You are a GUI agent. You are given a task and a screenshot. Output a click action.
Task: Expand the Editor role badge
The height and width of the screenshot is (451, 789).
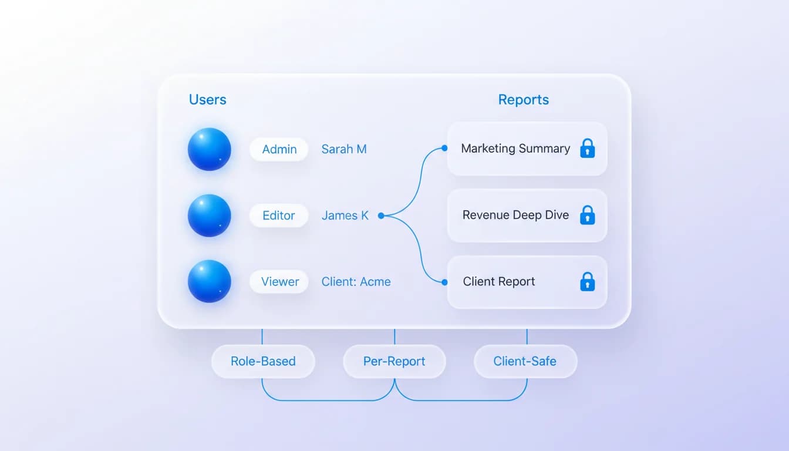(x=279, y=216)
